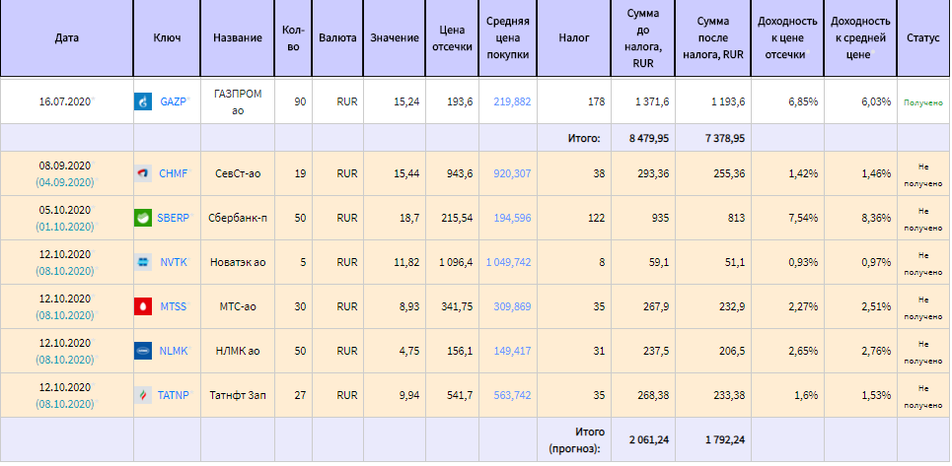
Task: Select the name Сбербанк-п
Action: point(238,218)
